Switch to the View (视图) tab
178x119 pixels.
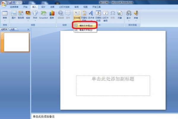pos(85,7)
